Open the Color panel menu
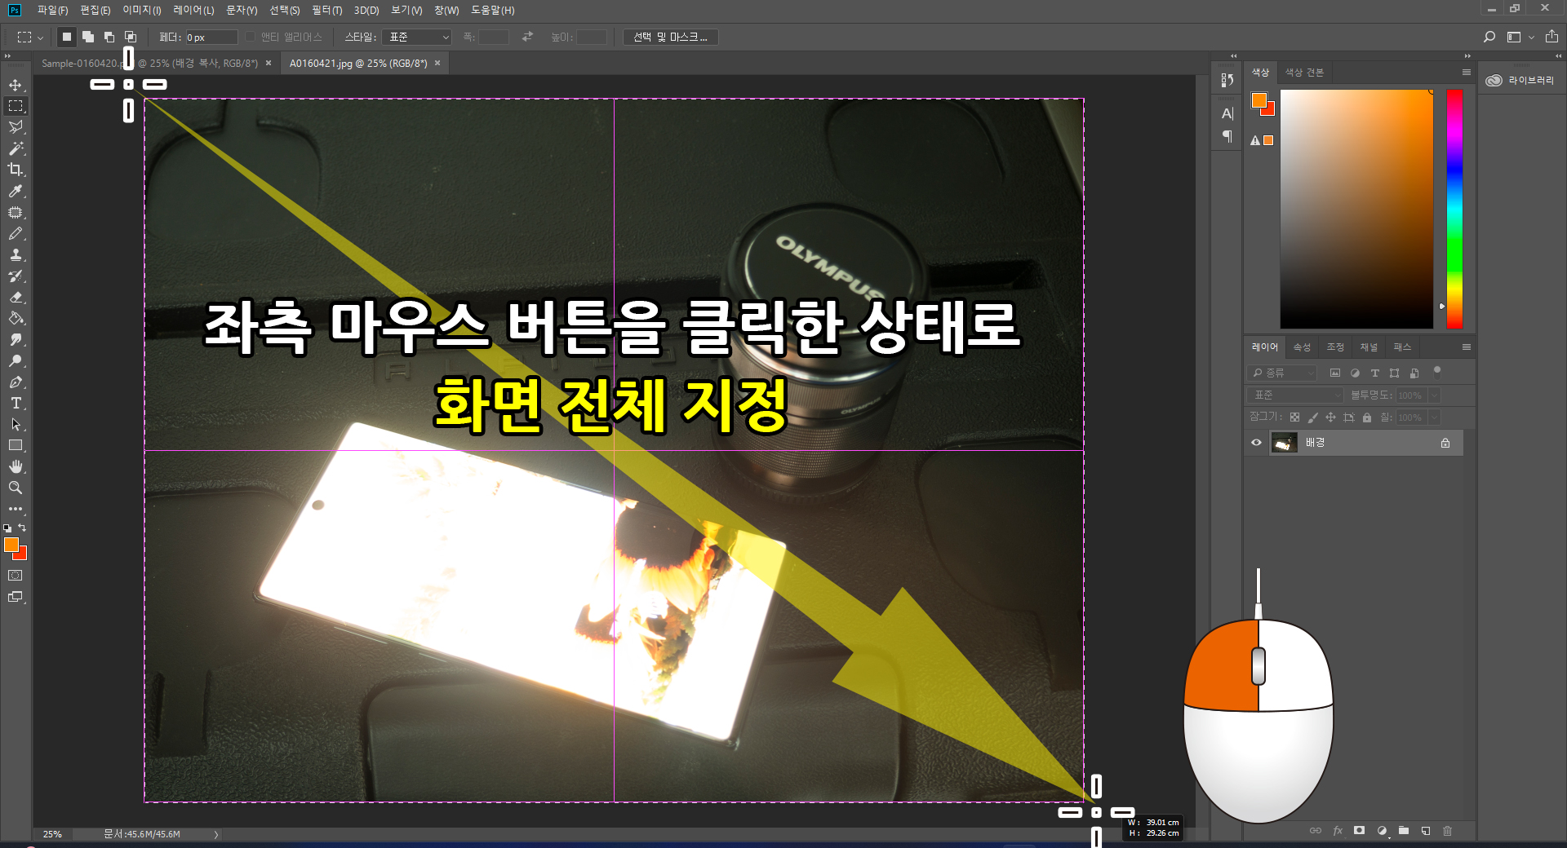 pyautogui.click(x=1466, y=73)
